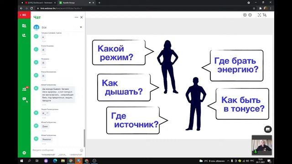Screen dimensions: 292x164
Task: Open Windows taskbar search
Action: tap(29, 161)
